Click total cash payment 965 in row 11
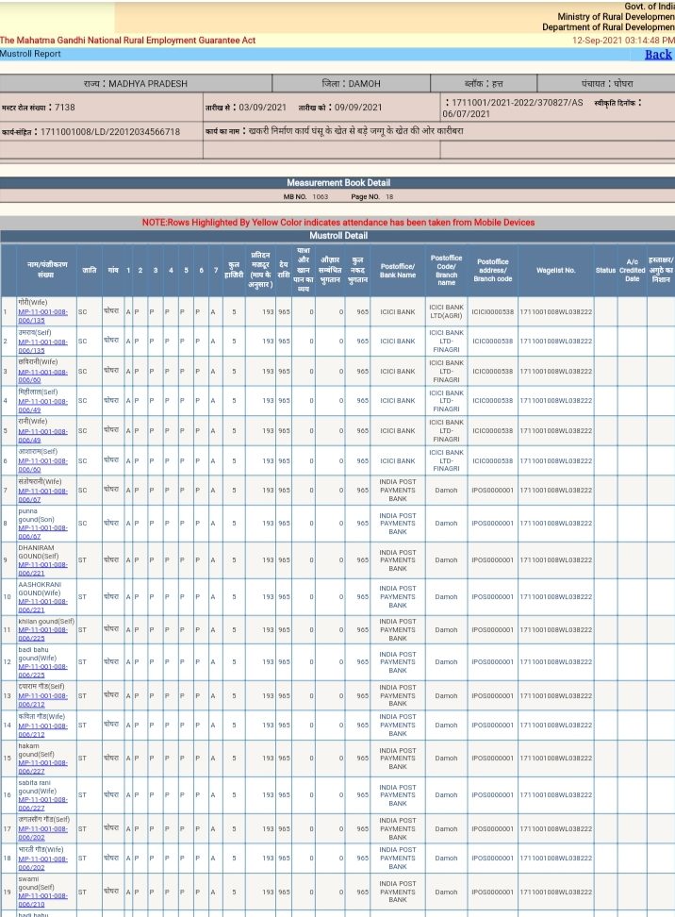Screen dimensions: 675x917 (x=362, y=630)
